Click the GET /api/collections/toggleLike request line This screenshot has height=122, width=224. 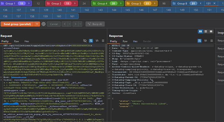(48, 45)
